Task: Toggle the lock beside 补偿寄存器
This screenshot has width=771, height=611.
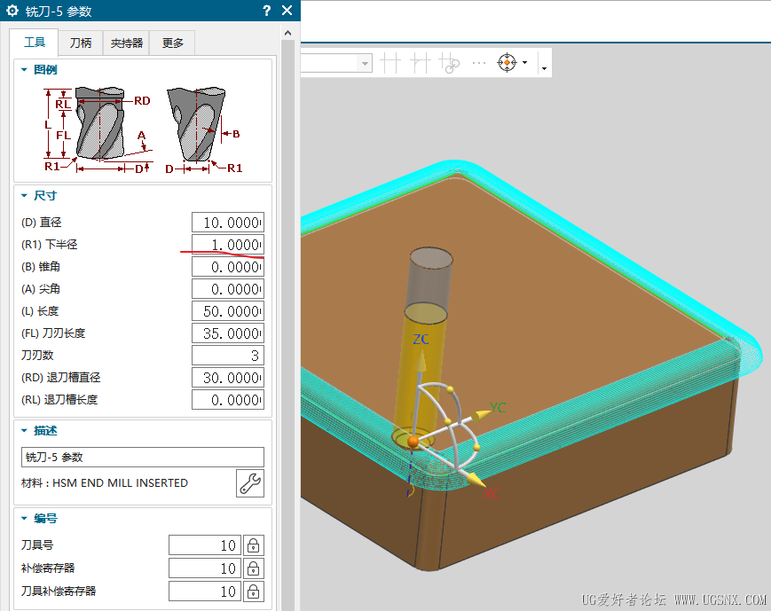Action: pyautogui.click(x=253, y=568)
